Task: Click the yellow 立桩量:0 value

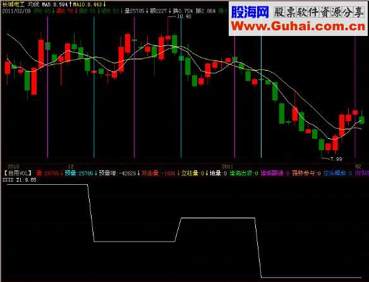Action: pyautogui.click(x=193, y=173)
